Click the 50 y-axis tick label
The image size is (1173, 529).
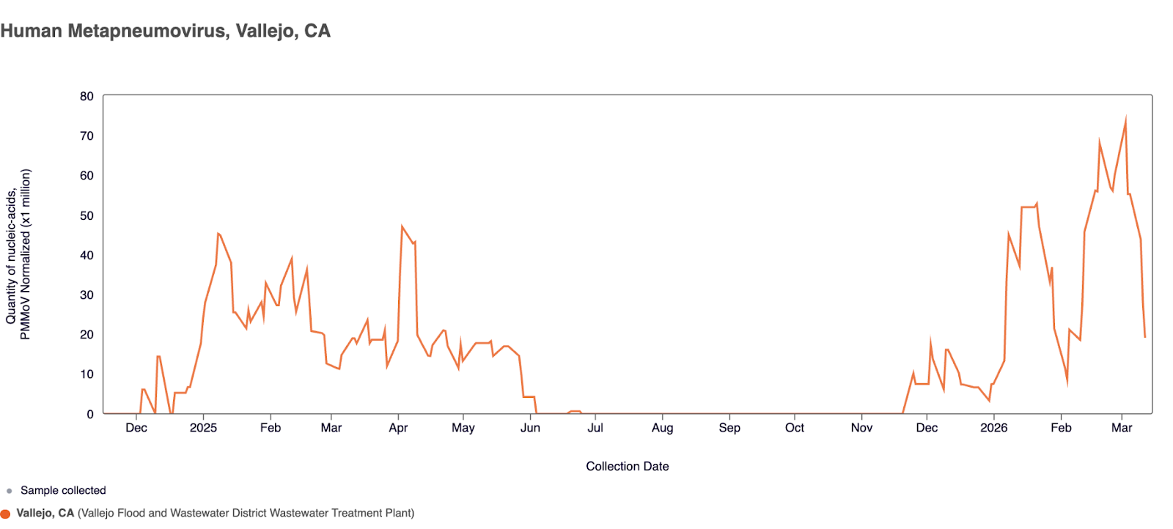(87, 216)
